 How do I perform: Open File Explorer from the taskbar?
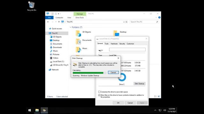click(37, 110)
